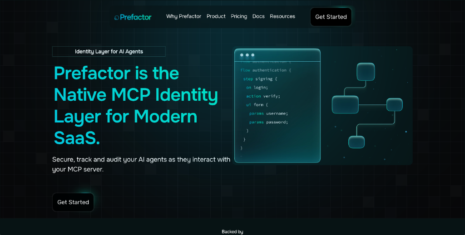Click the code line 'params password;'
Screen dimensions: 465x235
(x=268, y=122)
